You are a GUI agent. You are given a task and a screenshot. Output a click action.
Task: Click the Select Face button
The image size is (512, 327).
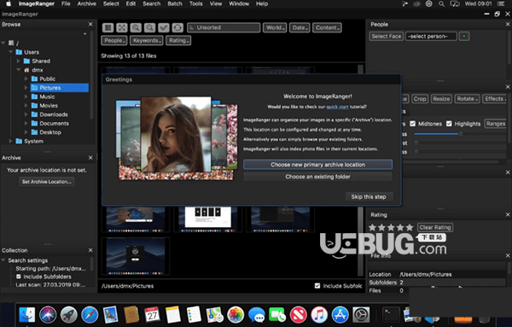coord(387,36)
